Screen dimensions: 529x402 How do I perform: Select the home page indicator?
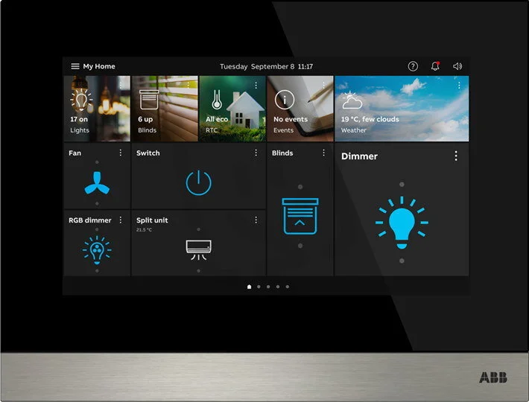click(249, 287)
